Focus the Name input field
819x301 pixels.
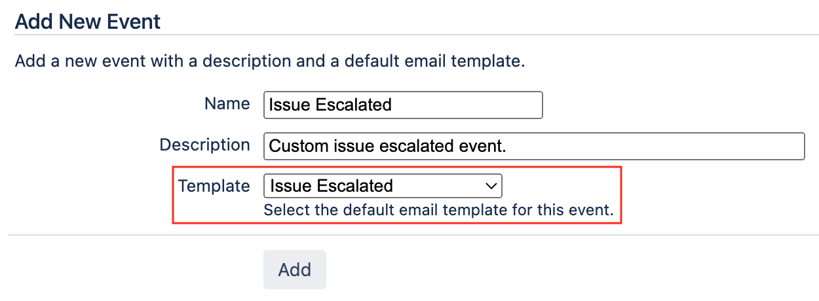coord(403,105)
